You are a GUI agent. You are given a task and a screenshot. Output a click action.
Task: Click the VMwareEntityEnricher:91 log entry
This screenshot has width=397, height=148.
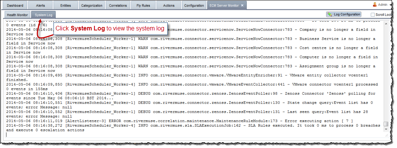pyautogui.click(x=187, y=78)
